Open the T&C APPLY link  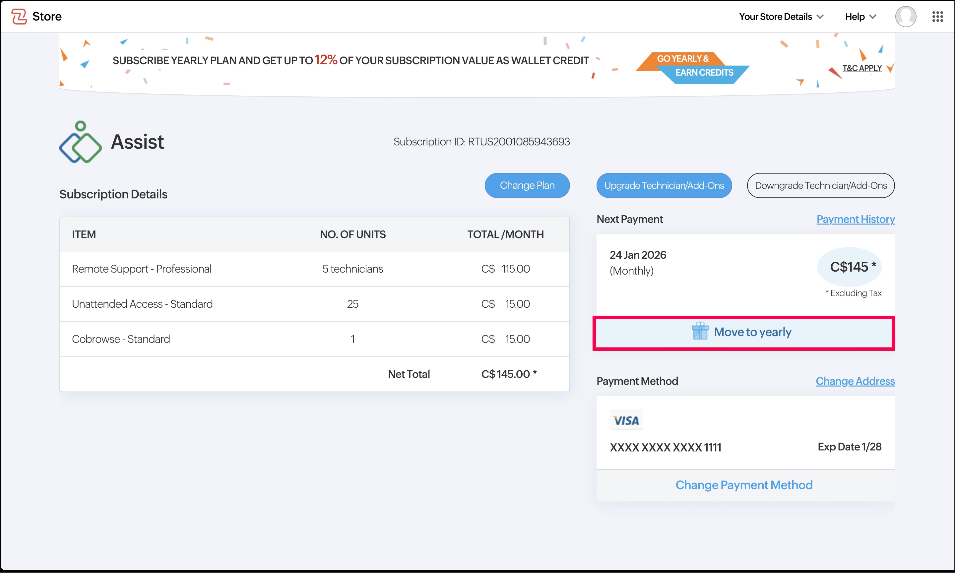tap(861, 68)
